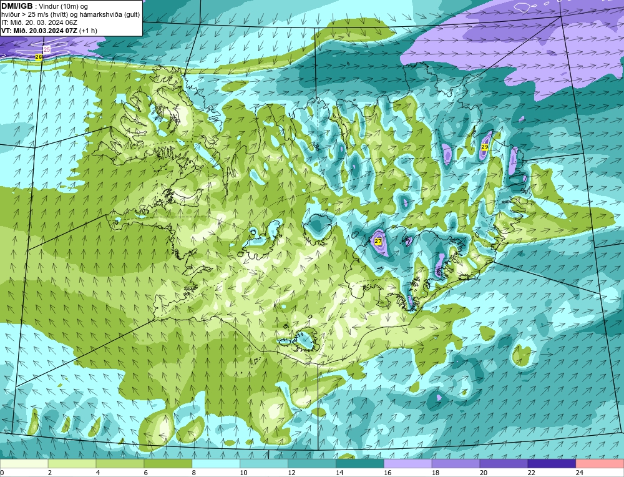Click the scale number 4 on the legend

(x=98, y=473)
